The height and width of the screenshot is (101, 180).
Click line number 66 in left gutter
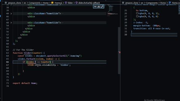click(x=8, y=62)
